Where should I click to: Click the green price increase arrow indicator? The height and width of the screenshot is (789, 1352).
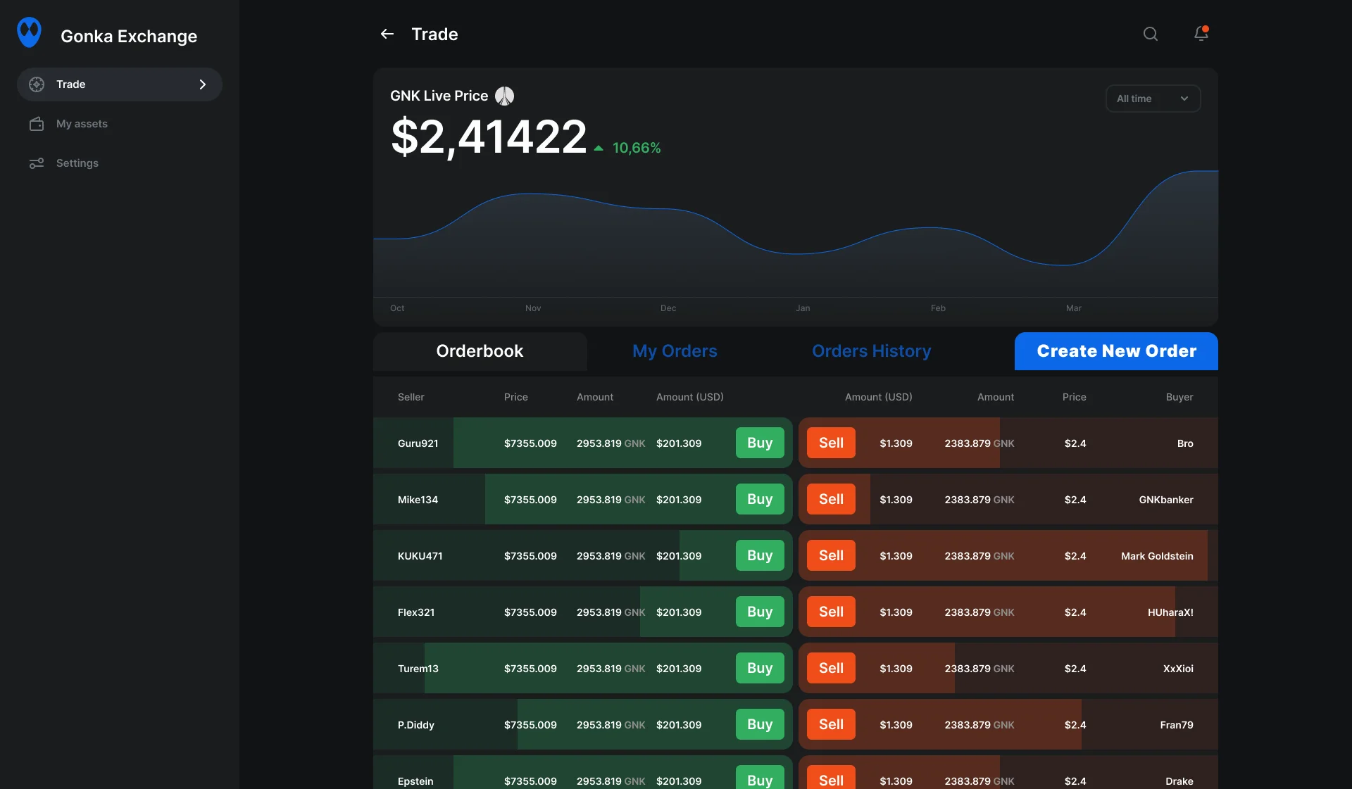click(597, 148)
